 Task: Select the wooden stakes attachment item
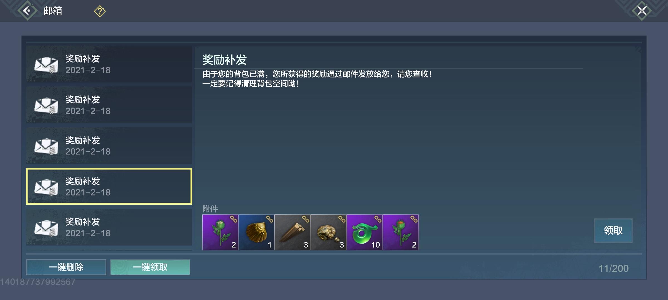(x=293, y=232)
